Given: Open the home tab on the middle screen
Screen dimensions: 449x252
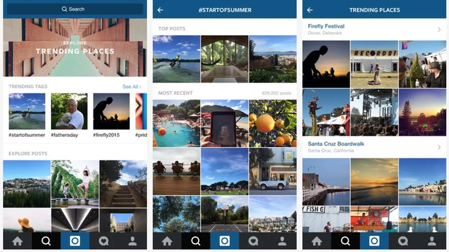Looking at the screenshot, I should tap(167, 241).
